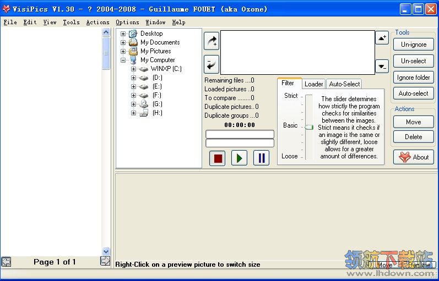439x281 pixels.
Task: Click the (D:) hard drive icon
Action: pyautogui.click(x=144, y=78)
